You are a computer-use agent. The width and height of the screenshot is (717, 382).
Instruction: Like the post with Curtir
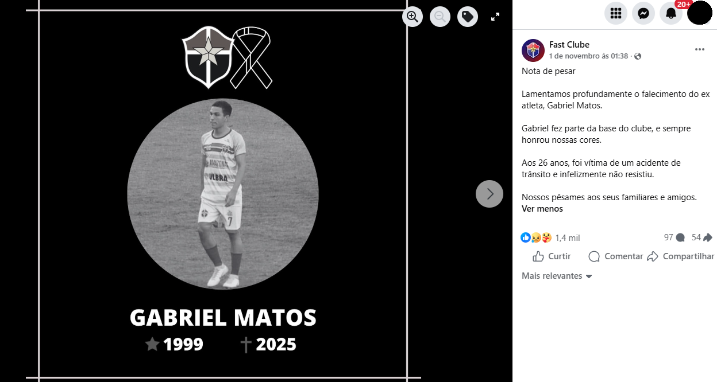click(x=552, y=256)
